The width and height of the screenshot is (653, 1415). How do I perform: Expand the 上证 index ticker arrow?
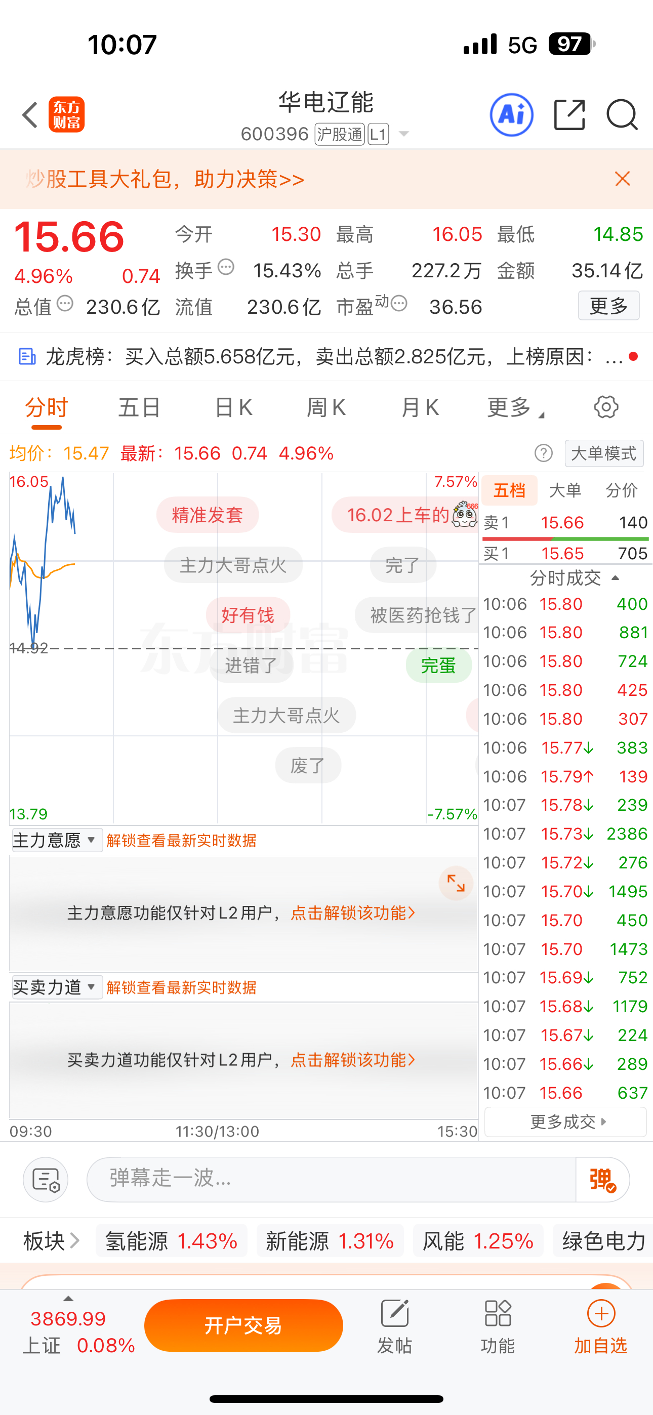pos(68,1299)
